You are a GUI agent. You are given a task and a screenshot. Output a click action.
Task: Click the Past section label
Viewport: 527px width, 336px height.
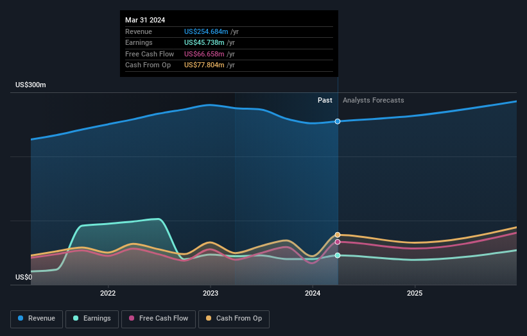pyautogui.click(x=325, y=101)
